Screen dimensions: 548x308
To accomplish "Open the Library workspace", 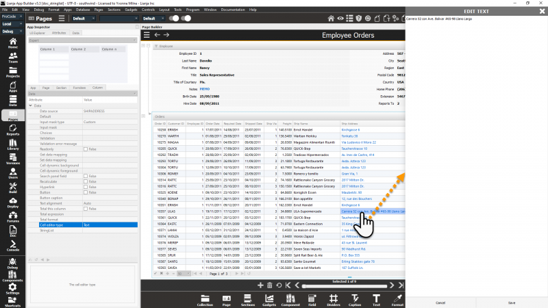I will pyautogui.click(x=12, y=144).
